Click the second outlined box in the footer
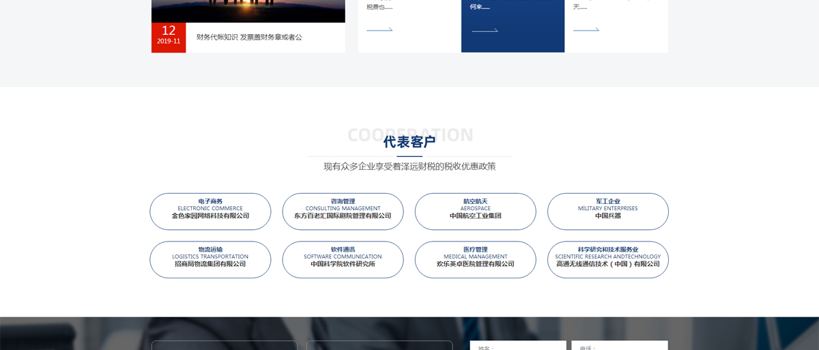This screenshot has height=350, width=819. [379, 345]
